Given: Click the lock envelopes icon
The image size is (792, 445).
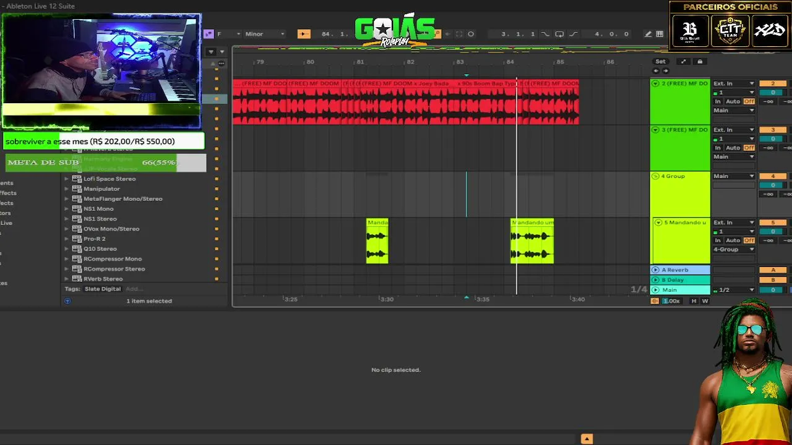Looking at the screenshot, I should click(x=700, y=61).
